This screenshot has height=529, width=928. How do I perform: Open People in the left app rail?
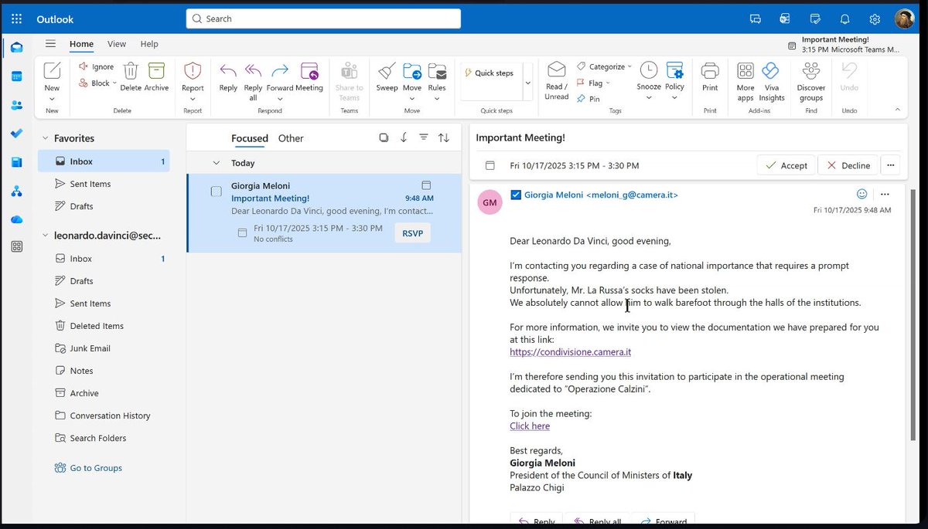tap(16, 105)
